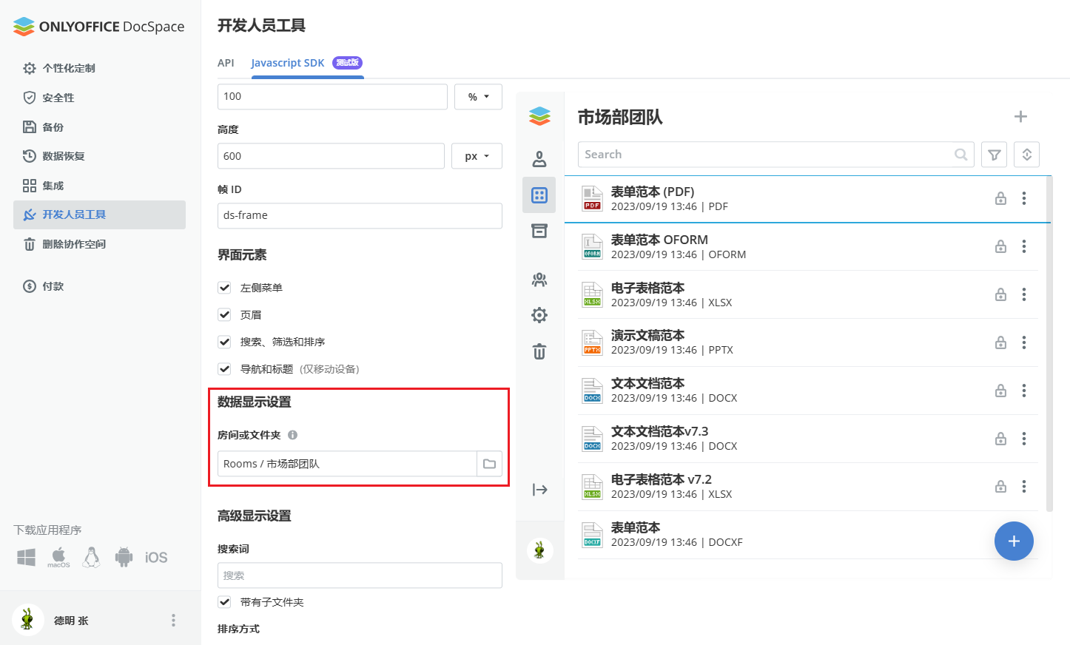Image resolution: width=1070 pixels, height=645 pixels.
Task: Open the sort button in preview
Action: [1026, 155]
